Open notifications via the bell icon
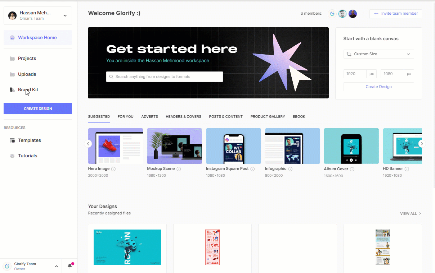The width and height of the screenshot is (435, 273). [x=69, y=266]
